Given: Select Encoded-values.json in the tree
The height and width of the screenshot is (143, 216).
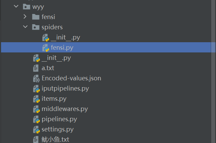Looking at the screenshot, I should (x=71, y=78).
